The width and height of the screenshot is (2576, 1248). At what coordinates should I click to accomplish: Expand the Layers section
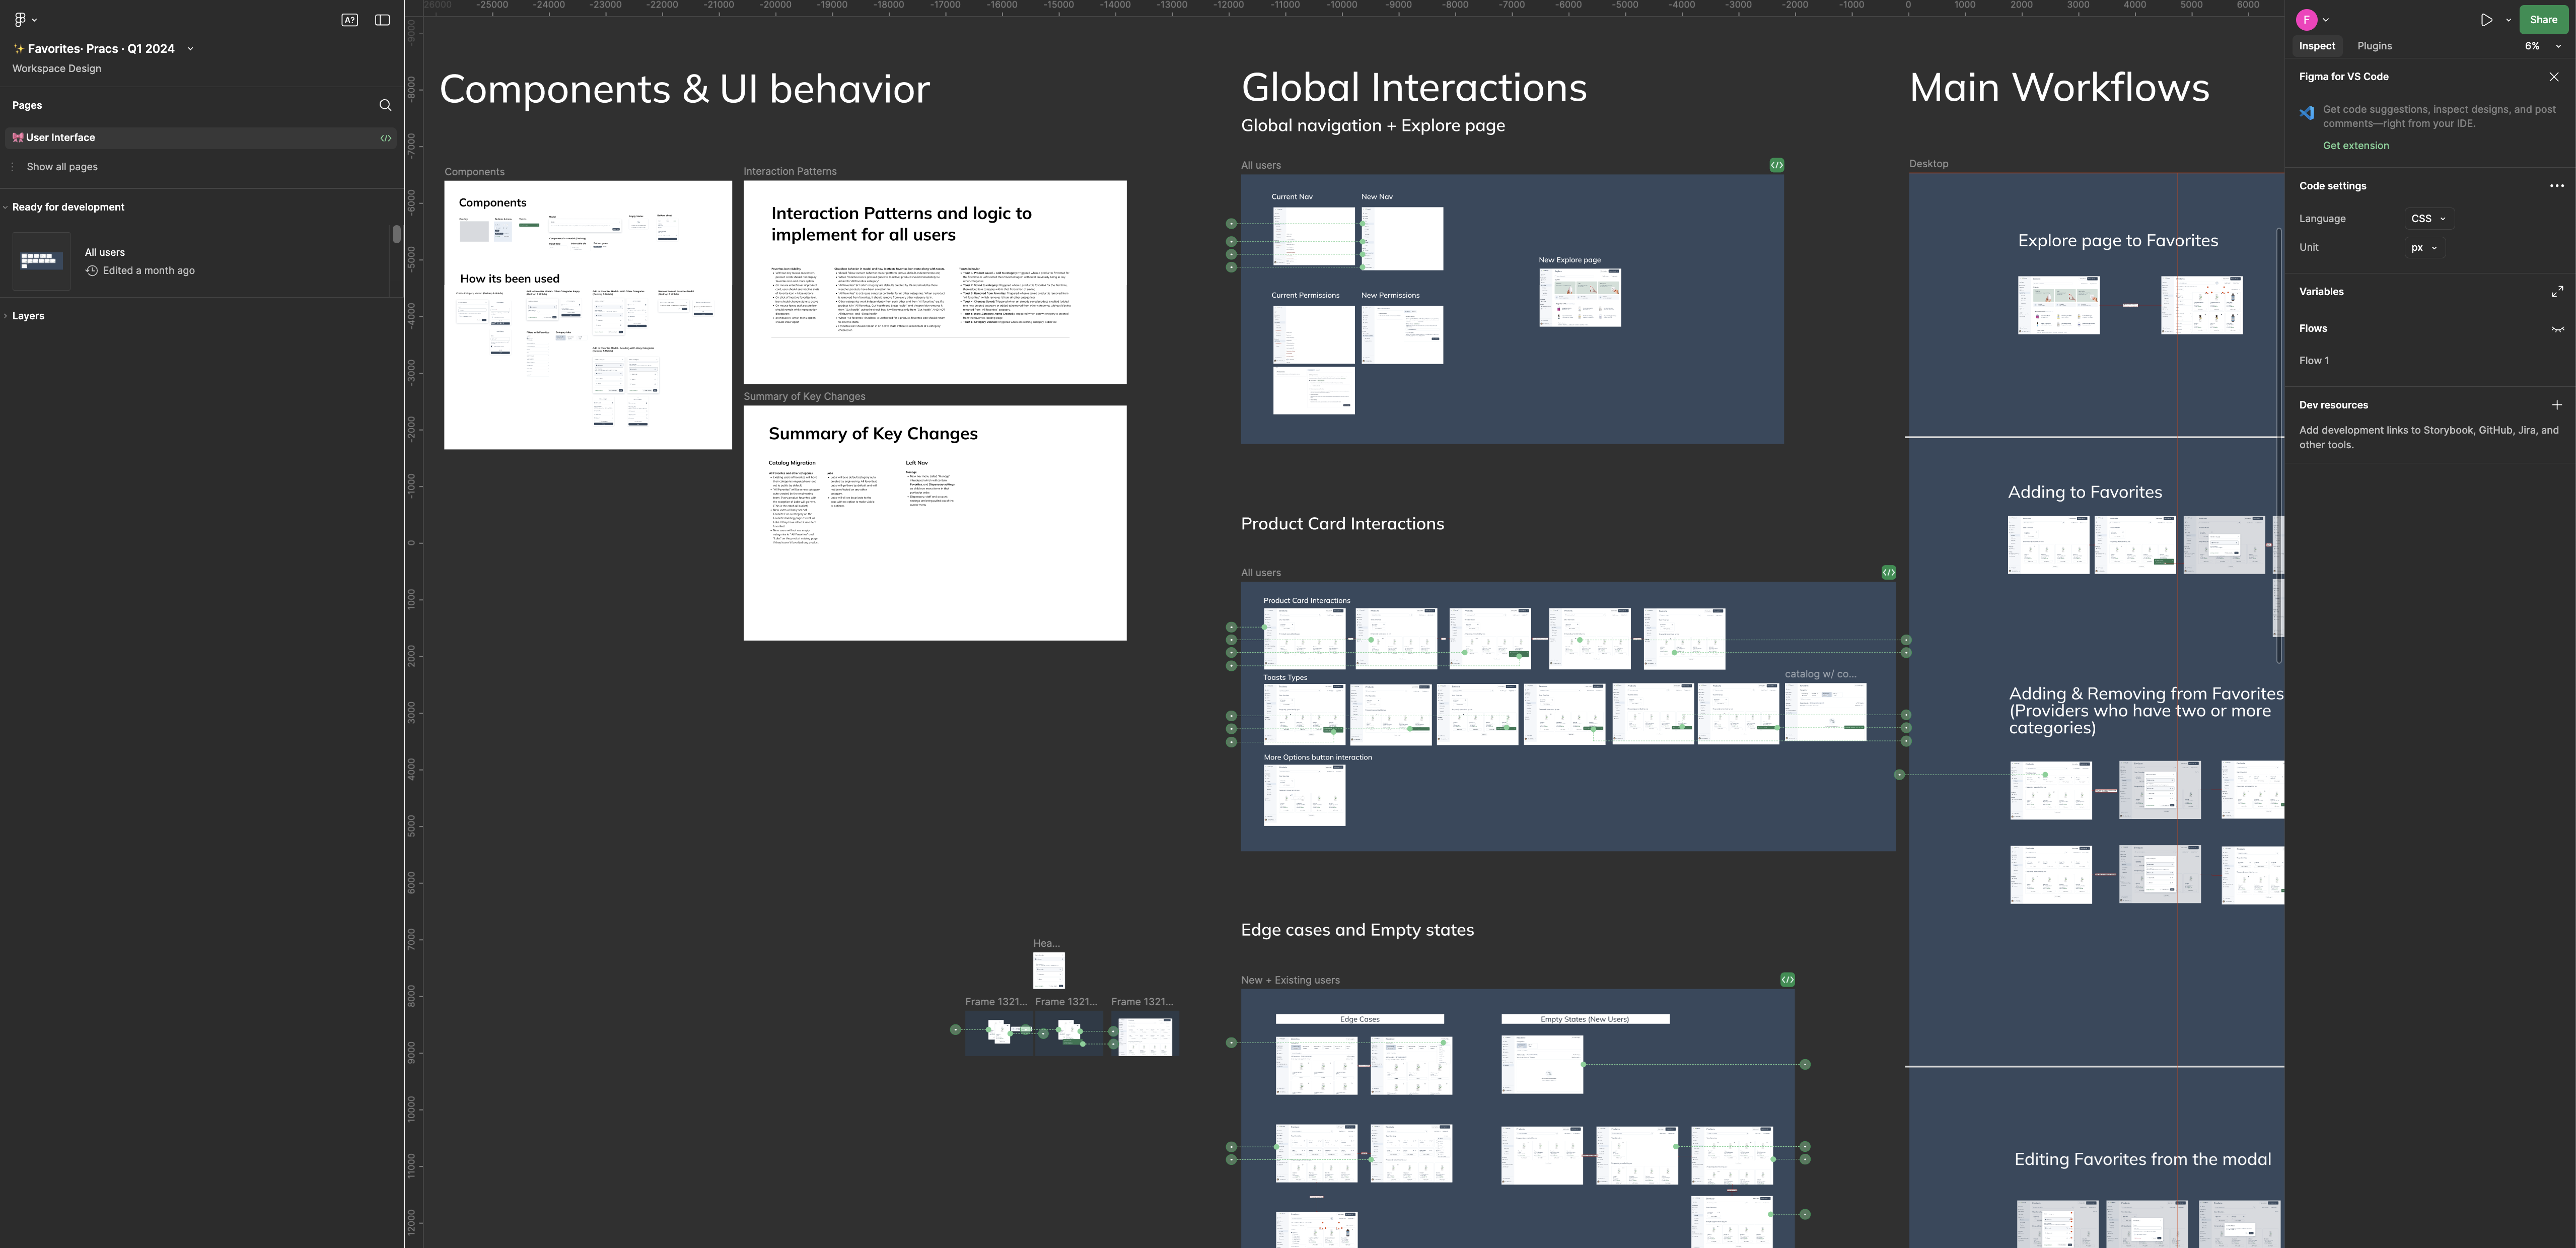(28, 316)
